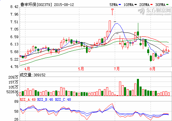Click the 105万 volume axis label
Viewport: 172px width, 121px height.
(x=13, y=87)
